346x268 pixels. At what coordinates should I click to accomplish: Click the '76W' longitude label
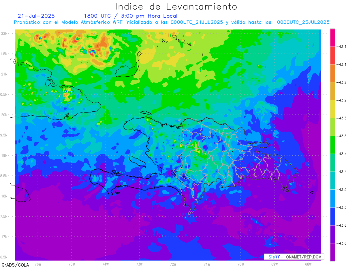tap(38, 264)
